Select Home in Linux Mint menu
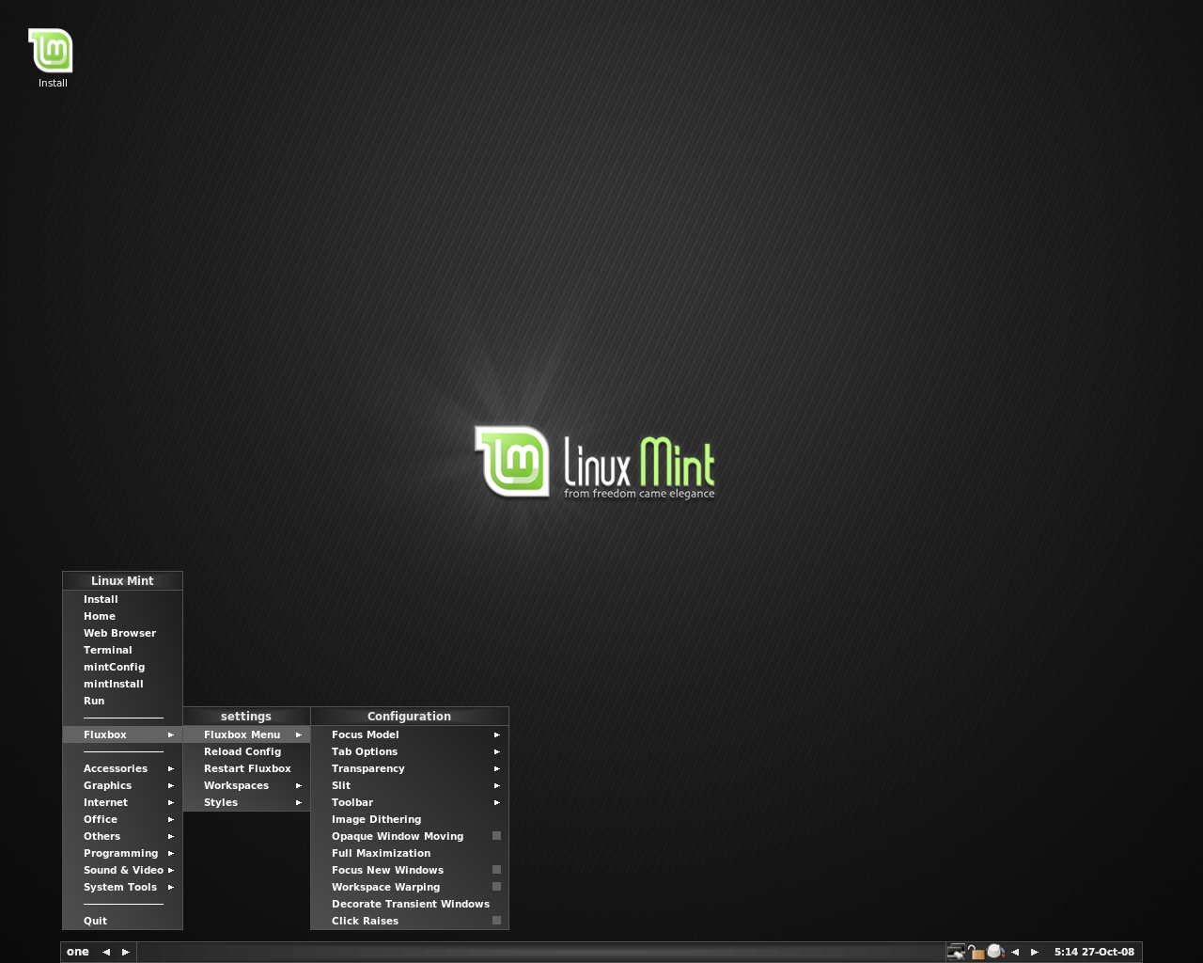The height and width of the screenshot is (963, 1203). (x=122, y=616)
